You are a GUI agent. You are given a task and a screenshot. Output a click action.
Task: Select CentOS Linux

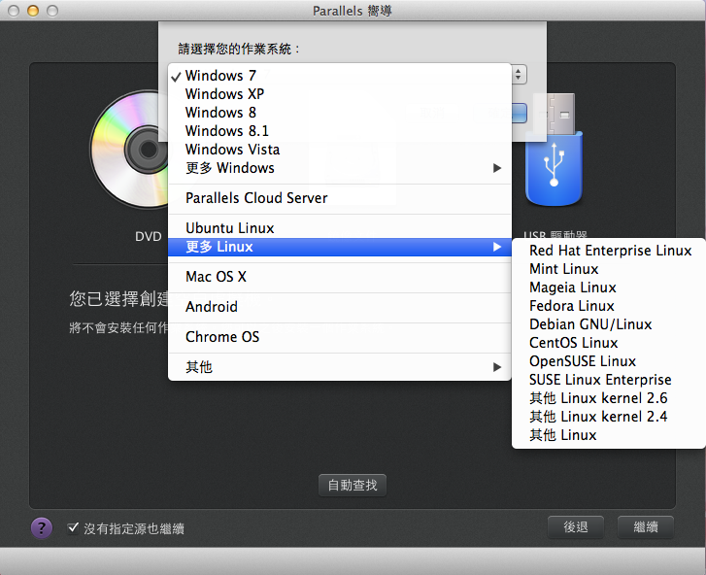(609, 343)
